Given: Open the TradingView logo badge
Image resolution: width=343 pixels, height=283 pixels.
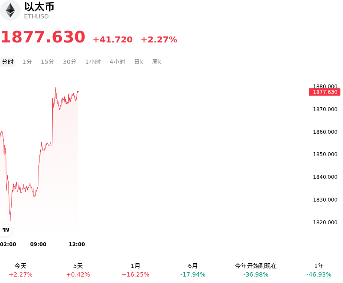Looking at the screenshot, I should (6, 230).
